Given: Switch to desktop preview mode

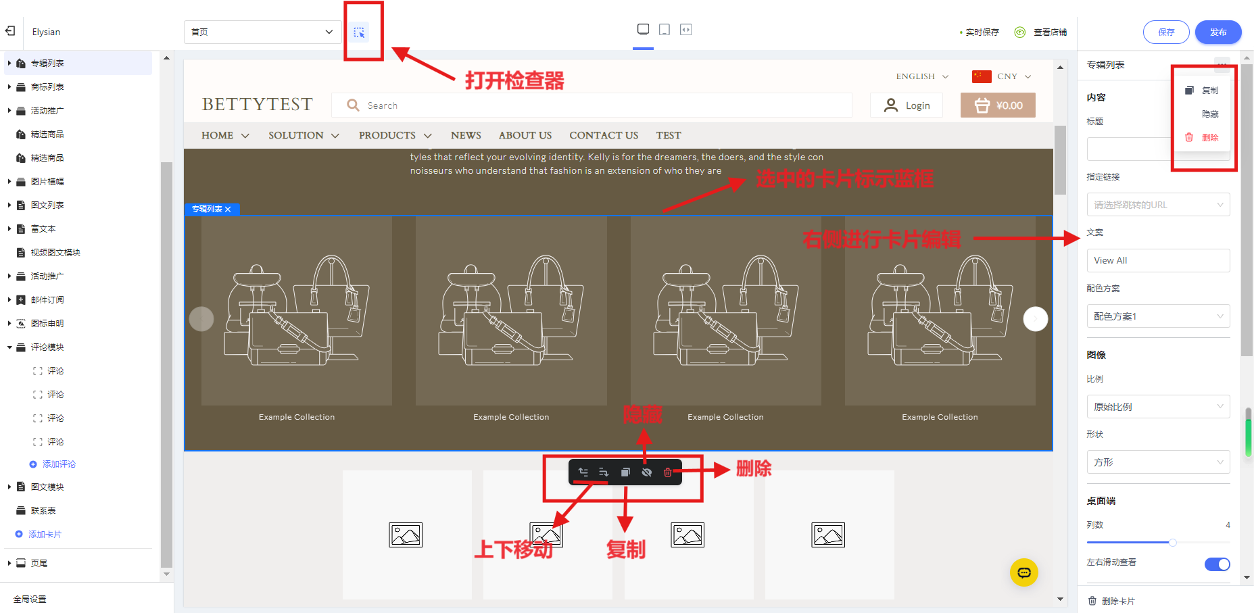Looking at the screenshot, I should pos(643,30).
